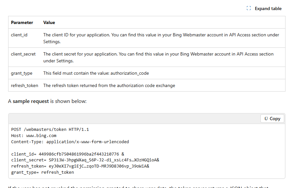The width and height of the screenshot is (293, 188).
Task: Click the POST request line in the code sample
Action: point(50,129)
